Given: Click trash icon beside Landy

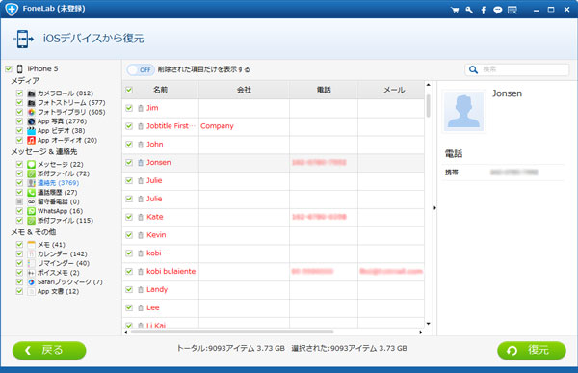Looking at the screenshot, I should pyautogui.click(x=141, y=289).
